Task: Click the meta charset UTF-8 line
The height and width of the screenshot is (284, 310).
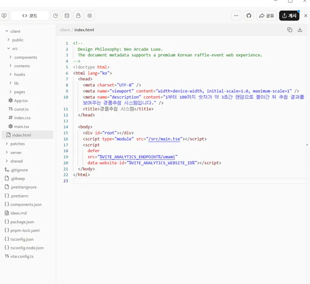Action: [112, 85]
